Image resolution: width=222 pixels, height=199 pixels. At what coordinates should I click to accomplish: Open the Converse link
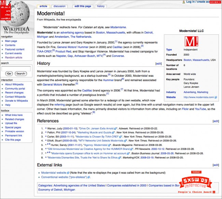pos(118,56)
